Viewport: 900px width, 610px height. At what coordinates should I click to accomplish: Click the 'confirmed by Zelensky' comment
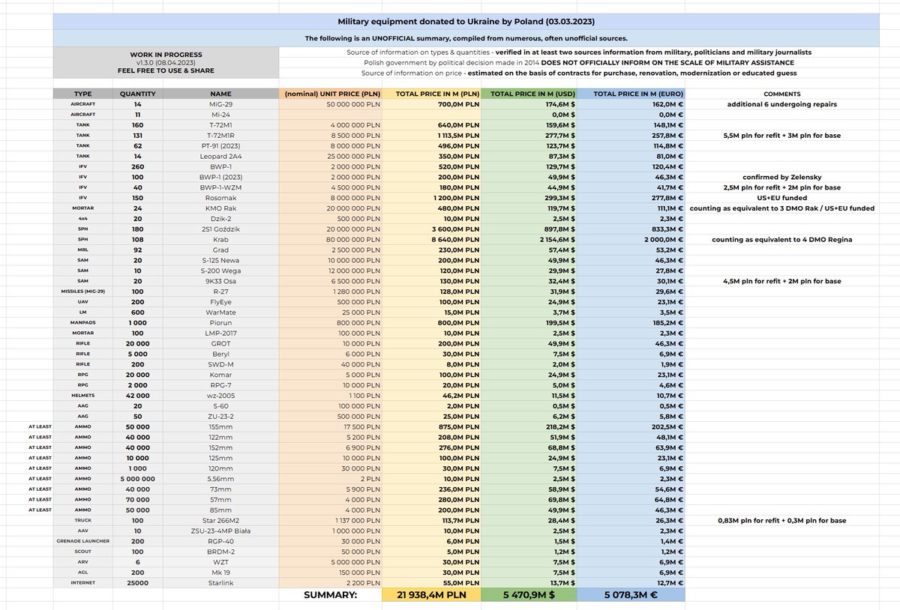pyautogui.click(x=781, y=178)
